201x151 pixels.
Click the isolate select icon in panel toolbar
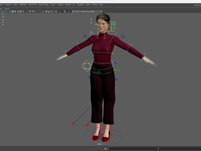pyautogui.click(x=42, y=11)
